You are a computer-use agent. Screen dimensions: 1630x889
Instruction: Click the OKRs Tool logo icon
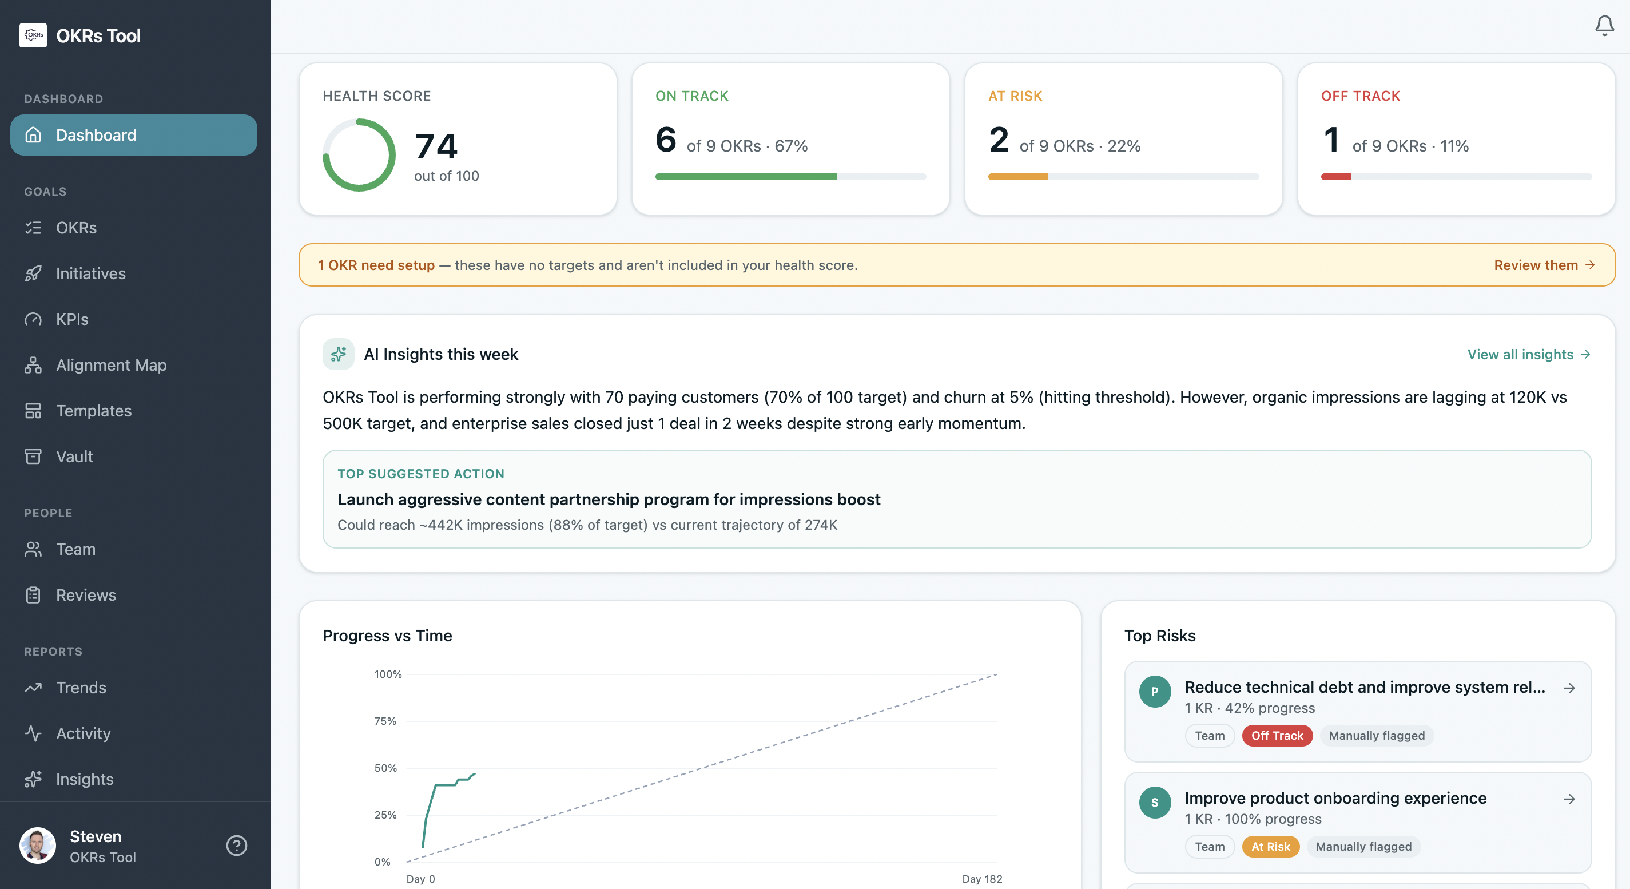(x=33, y=35)
